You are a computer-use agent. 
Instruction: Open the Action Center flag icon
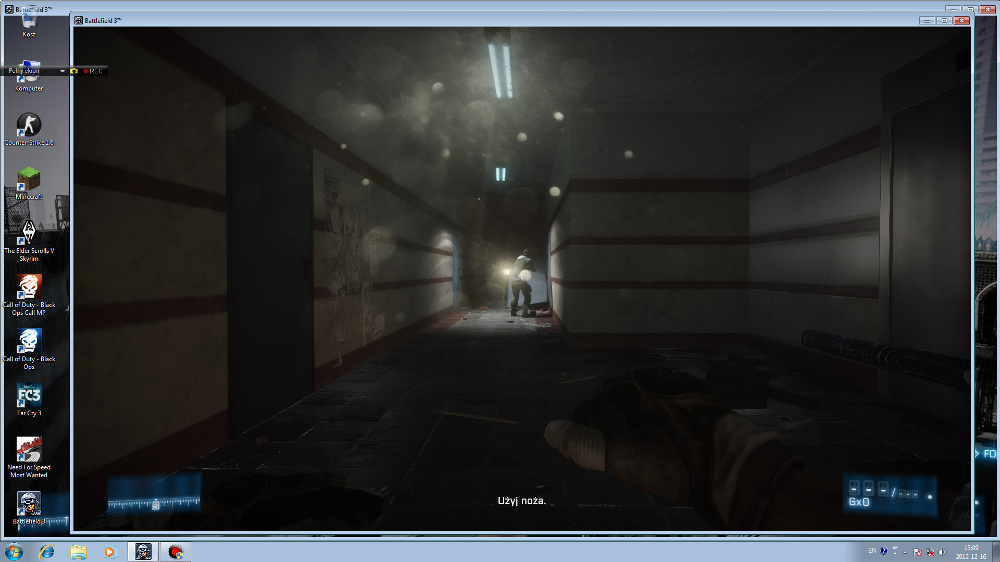pyautogui.click(x=918, y=552)
